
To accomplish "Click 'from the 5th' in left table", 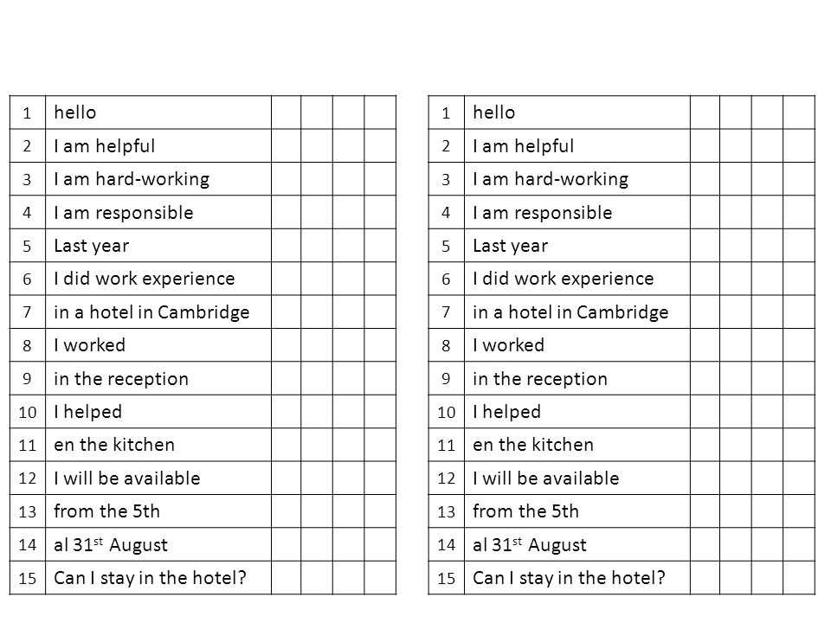I will (158, 511).
